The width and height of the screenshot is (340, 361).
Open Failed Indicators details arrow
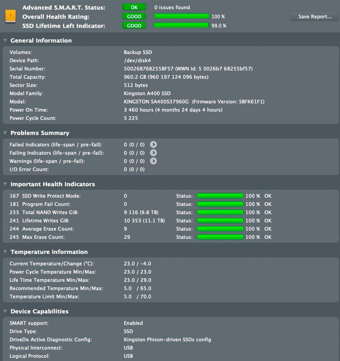coord(154,145)
